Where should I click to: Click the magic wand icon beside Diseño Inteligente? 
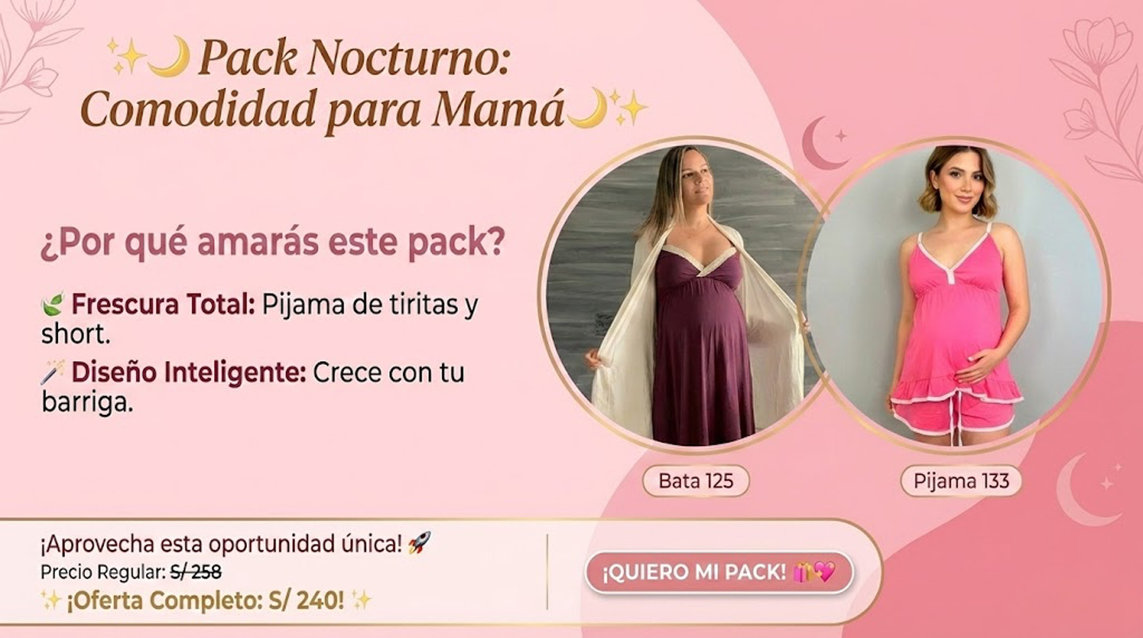point(52,371)
